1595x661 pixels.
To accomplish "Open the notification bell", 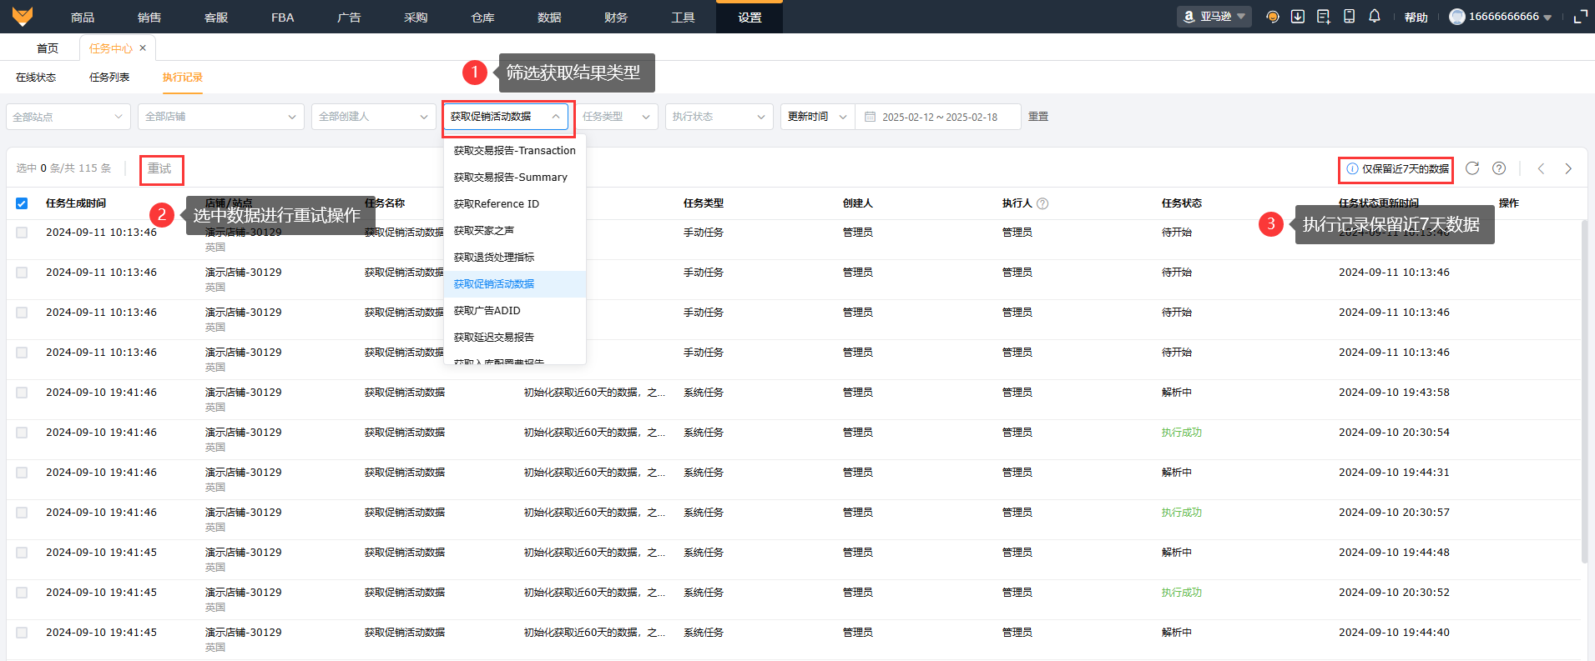I will (x=1375, y=17).
